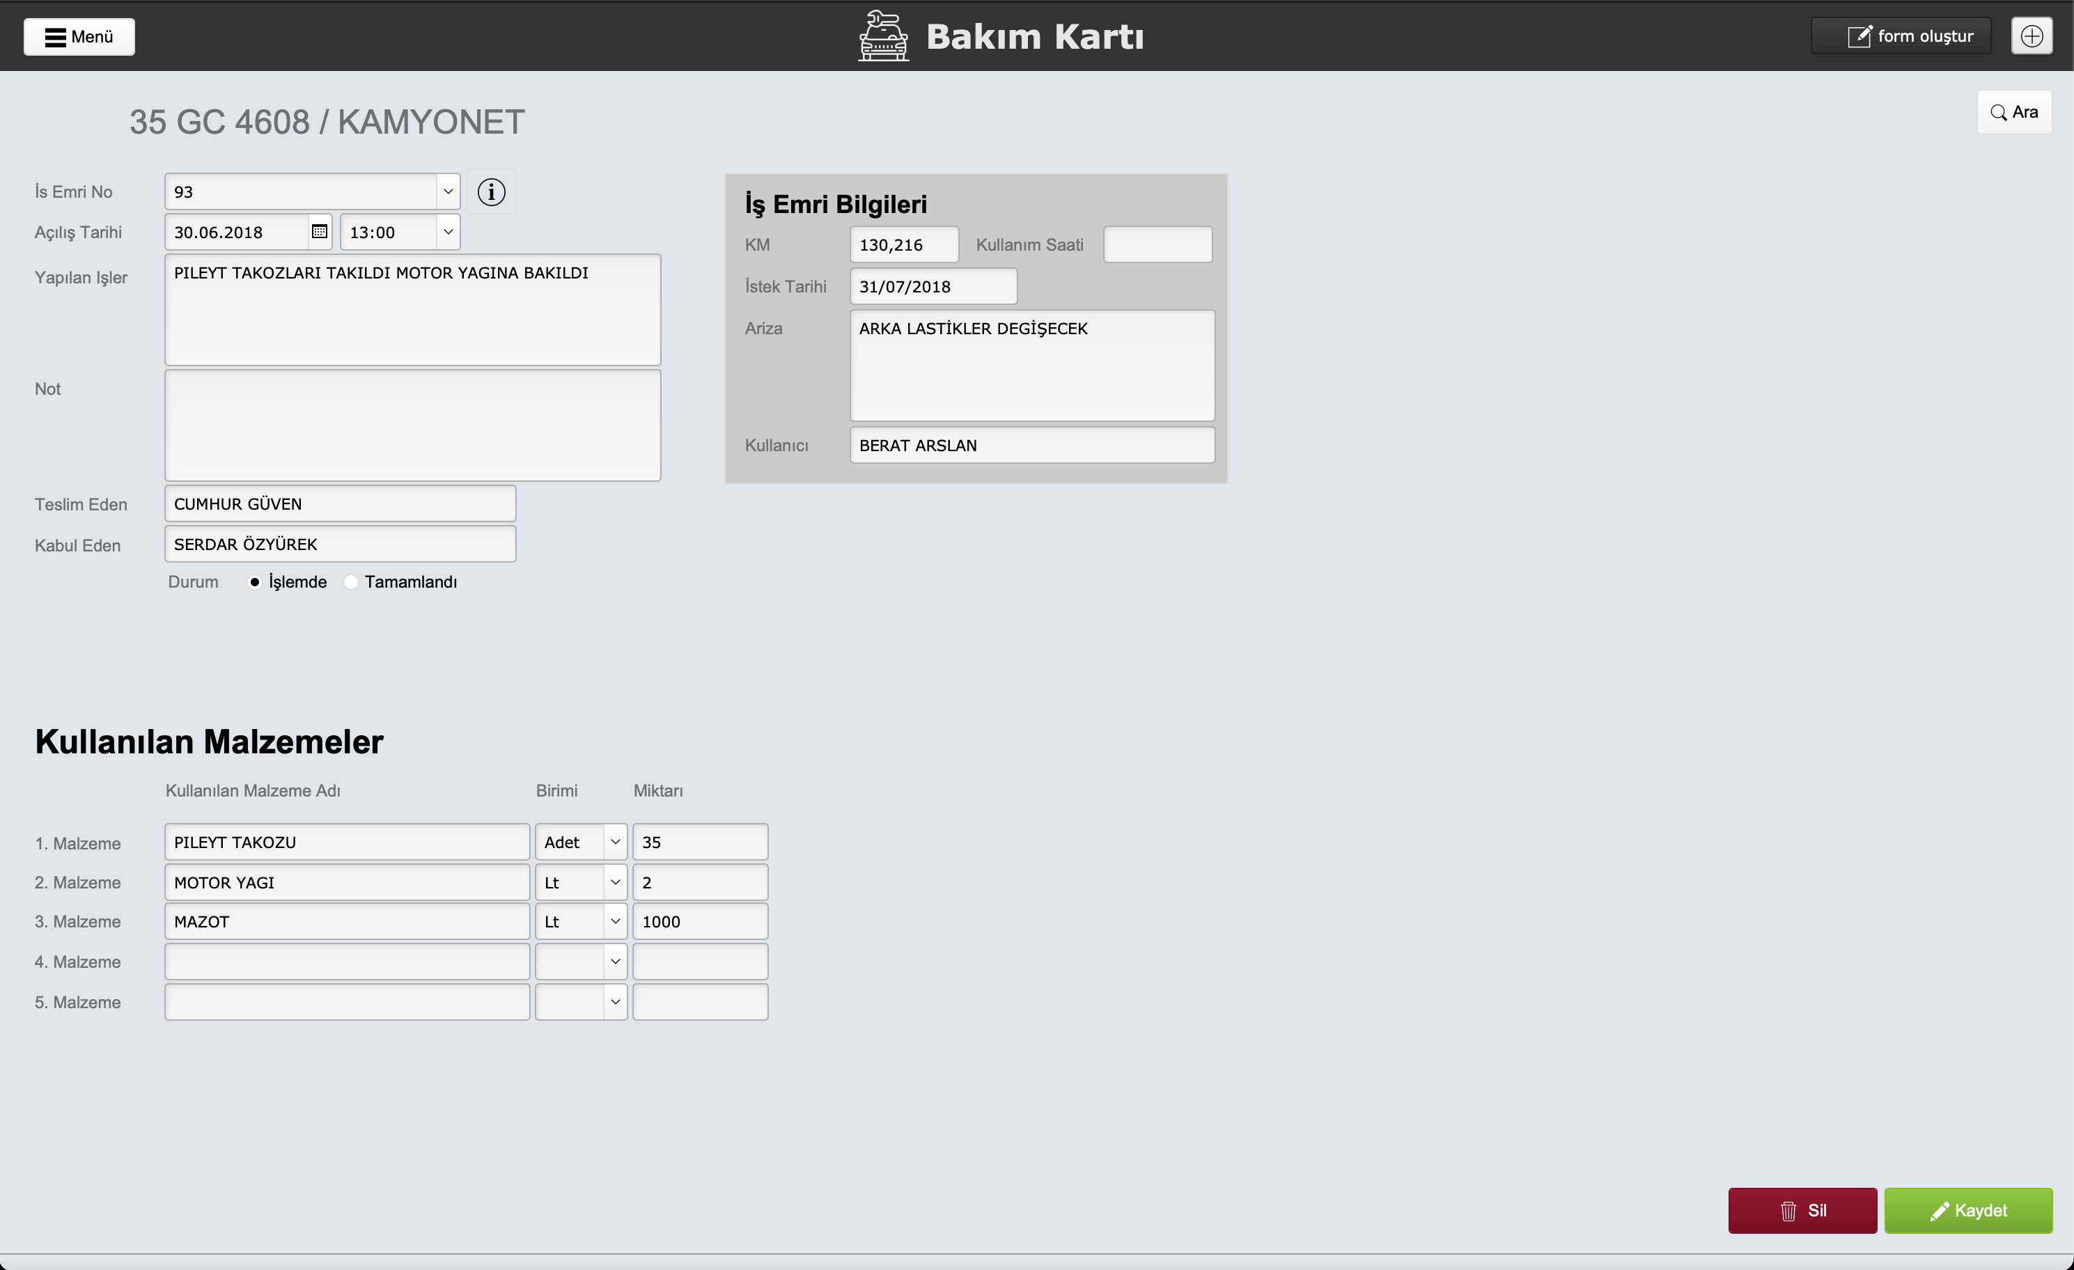Click the Kullanıcı field BERAT ARSLAN
Image resolution: width=2074 pixels, height=1270 pixels.
tap(1033, 444)
